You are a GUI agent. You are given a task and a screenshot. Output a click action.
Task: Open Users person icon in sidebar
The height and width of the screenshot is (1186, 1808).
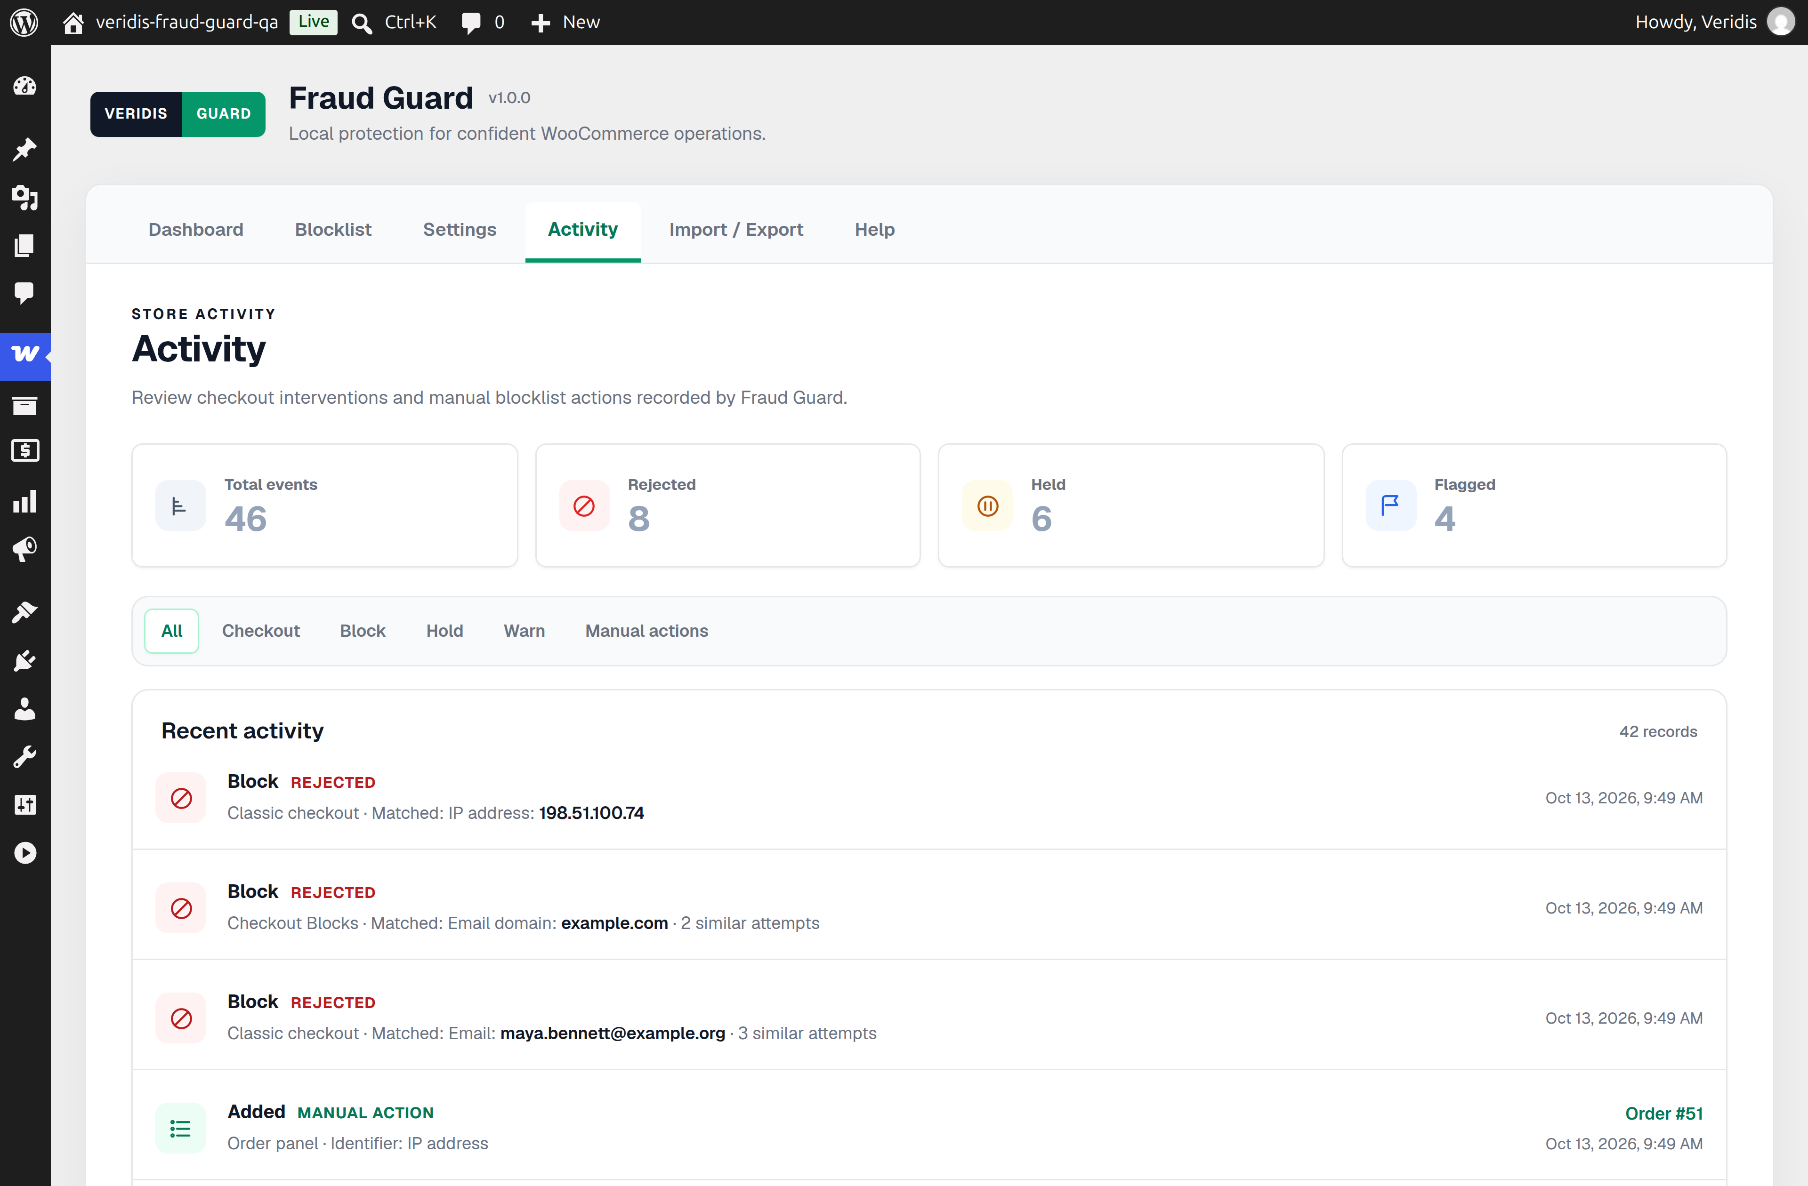(x=25, y=708)
